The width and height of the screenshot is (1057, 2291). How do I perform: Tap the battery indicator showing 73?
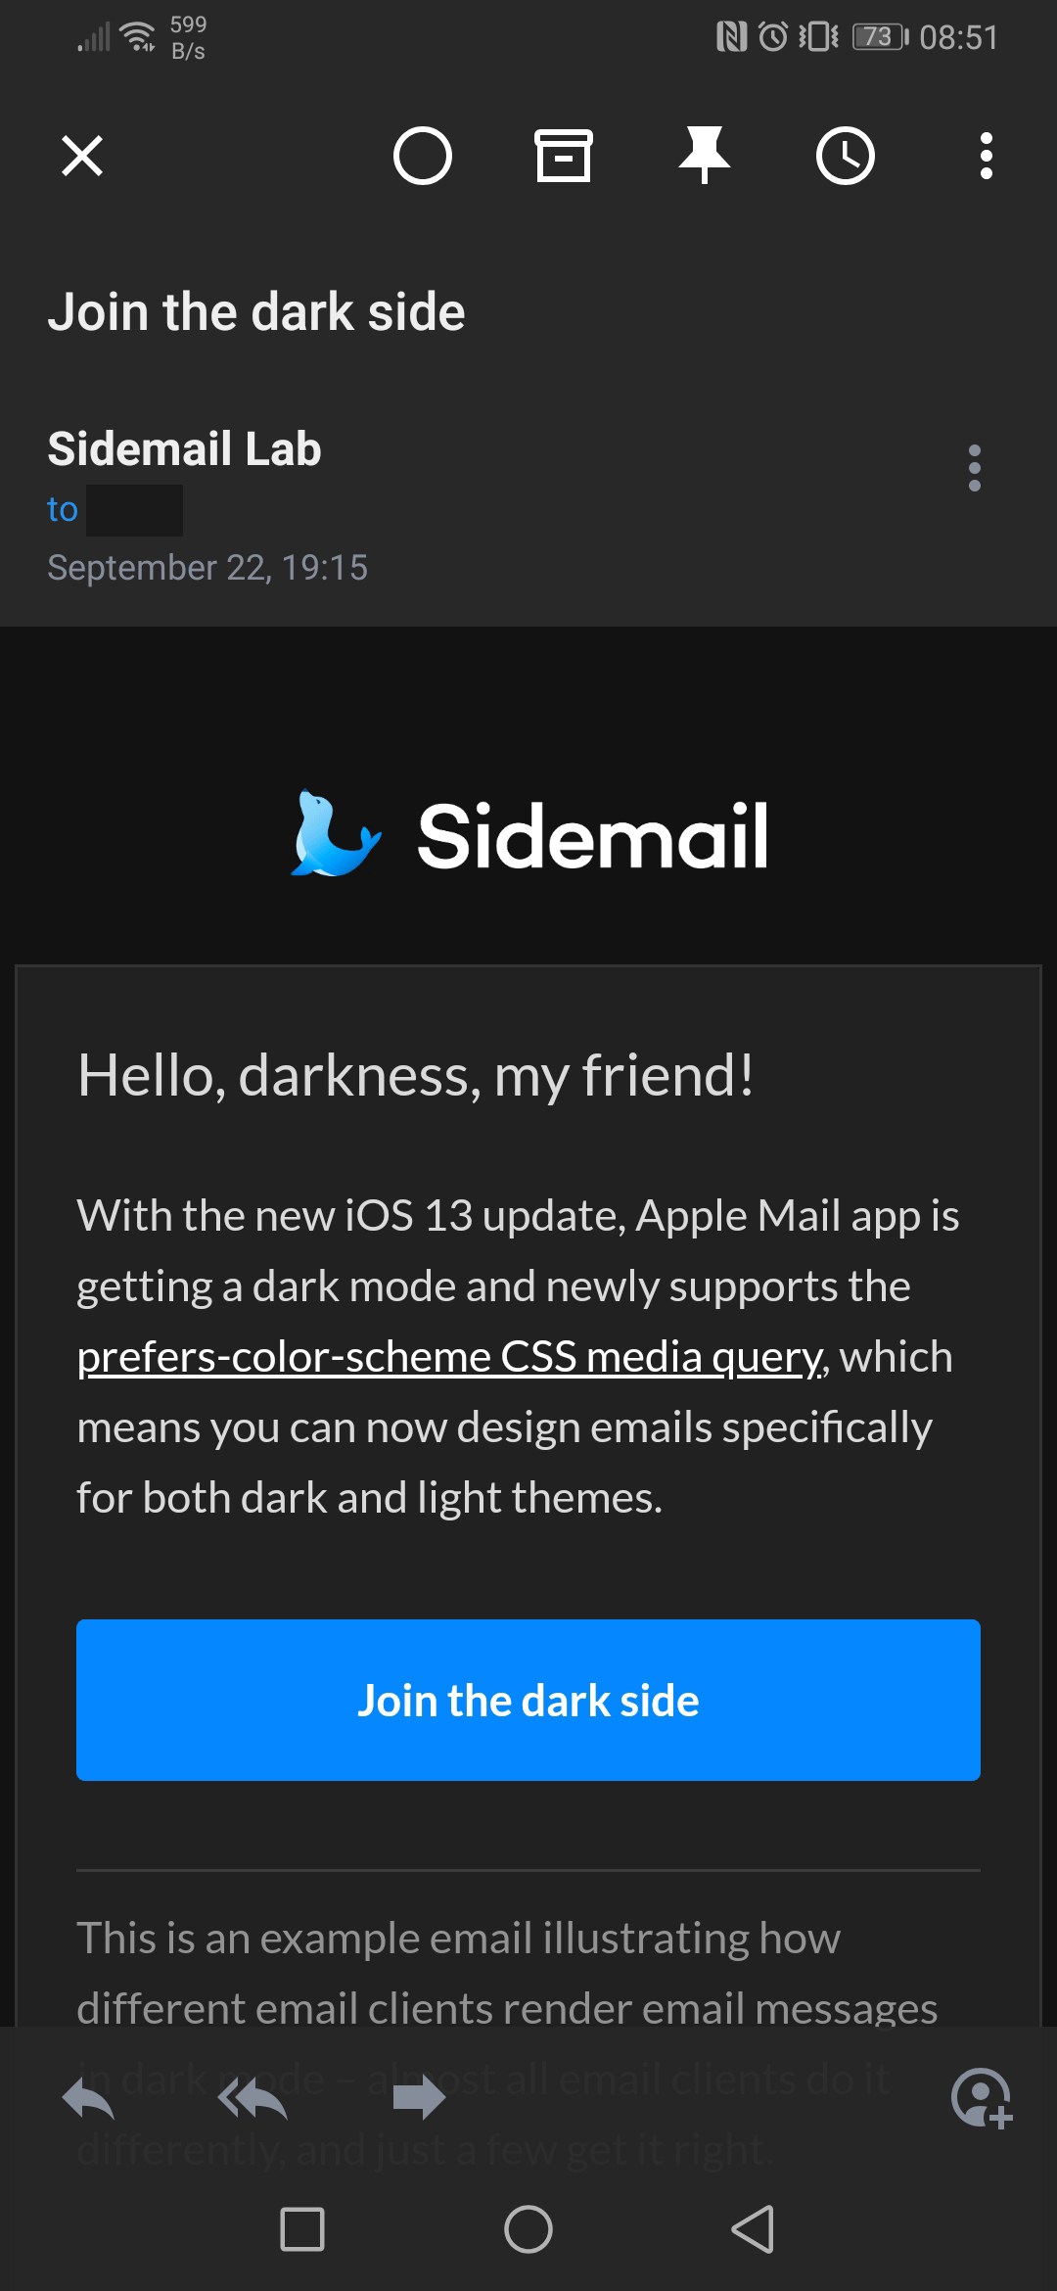pyautogui.click(x=878, y=37)
